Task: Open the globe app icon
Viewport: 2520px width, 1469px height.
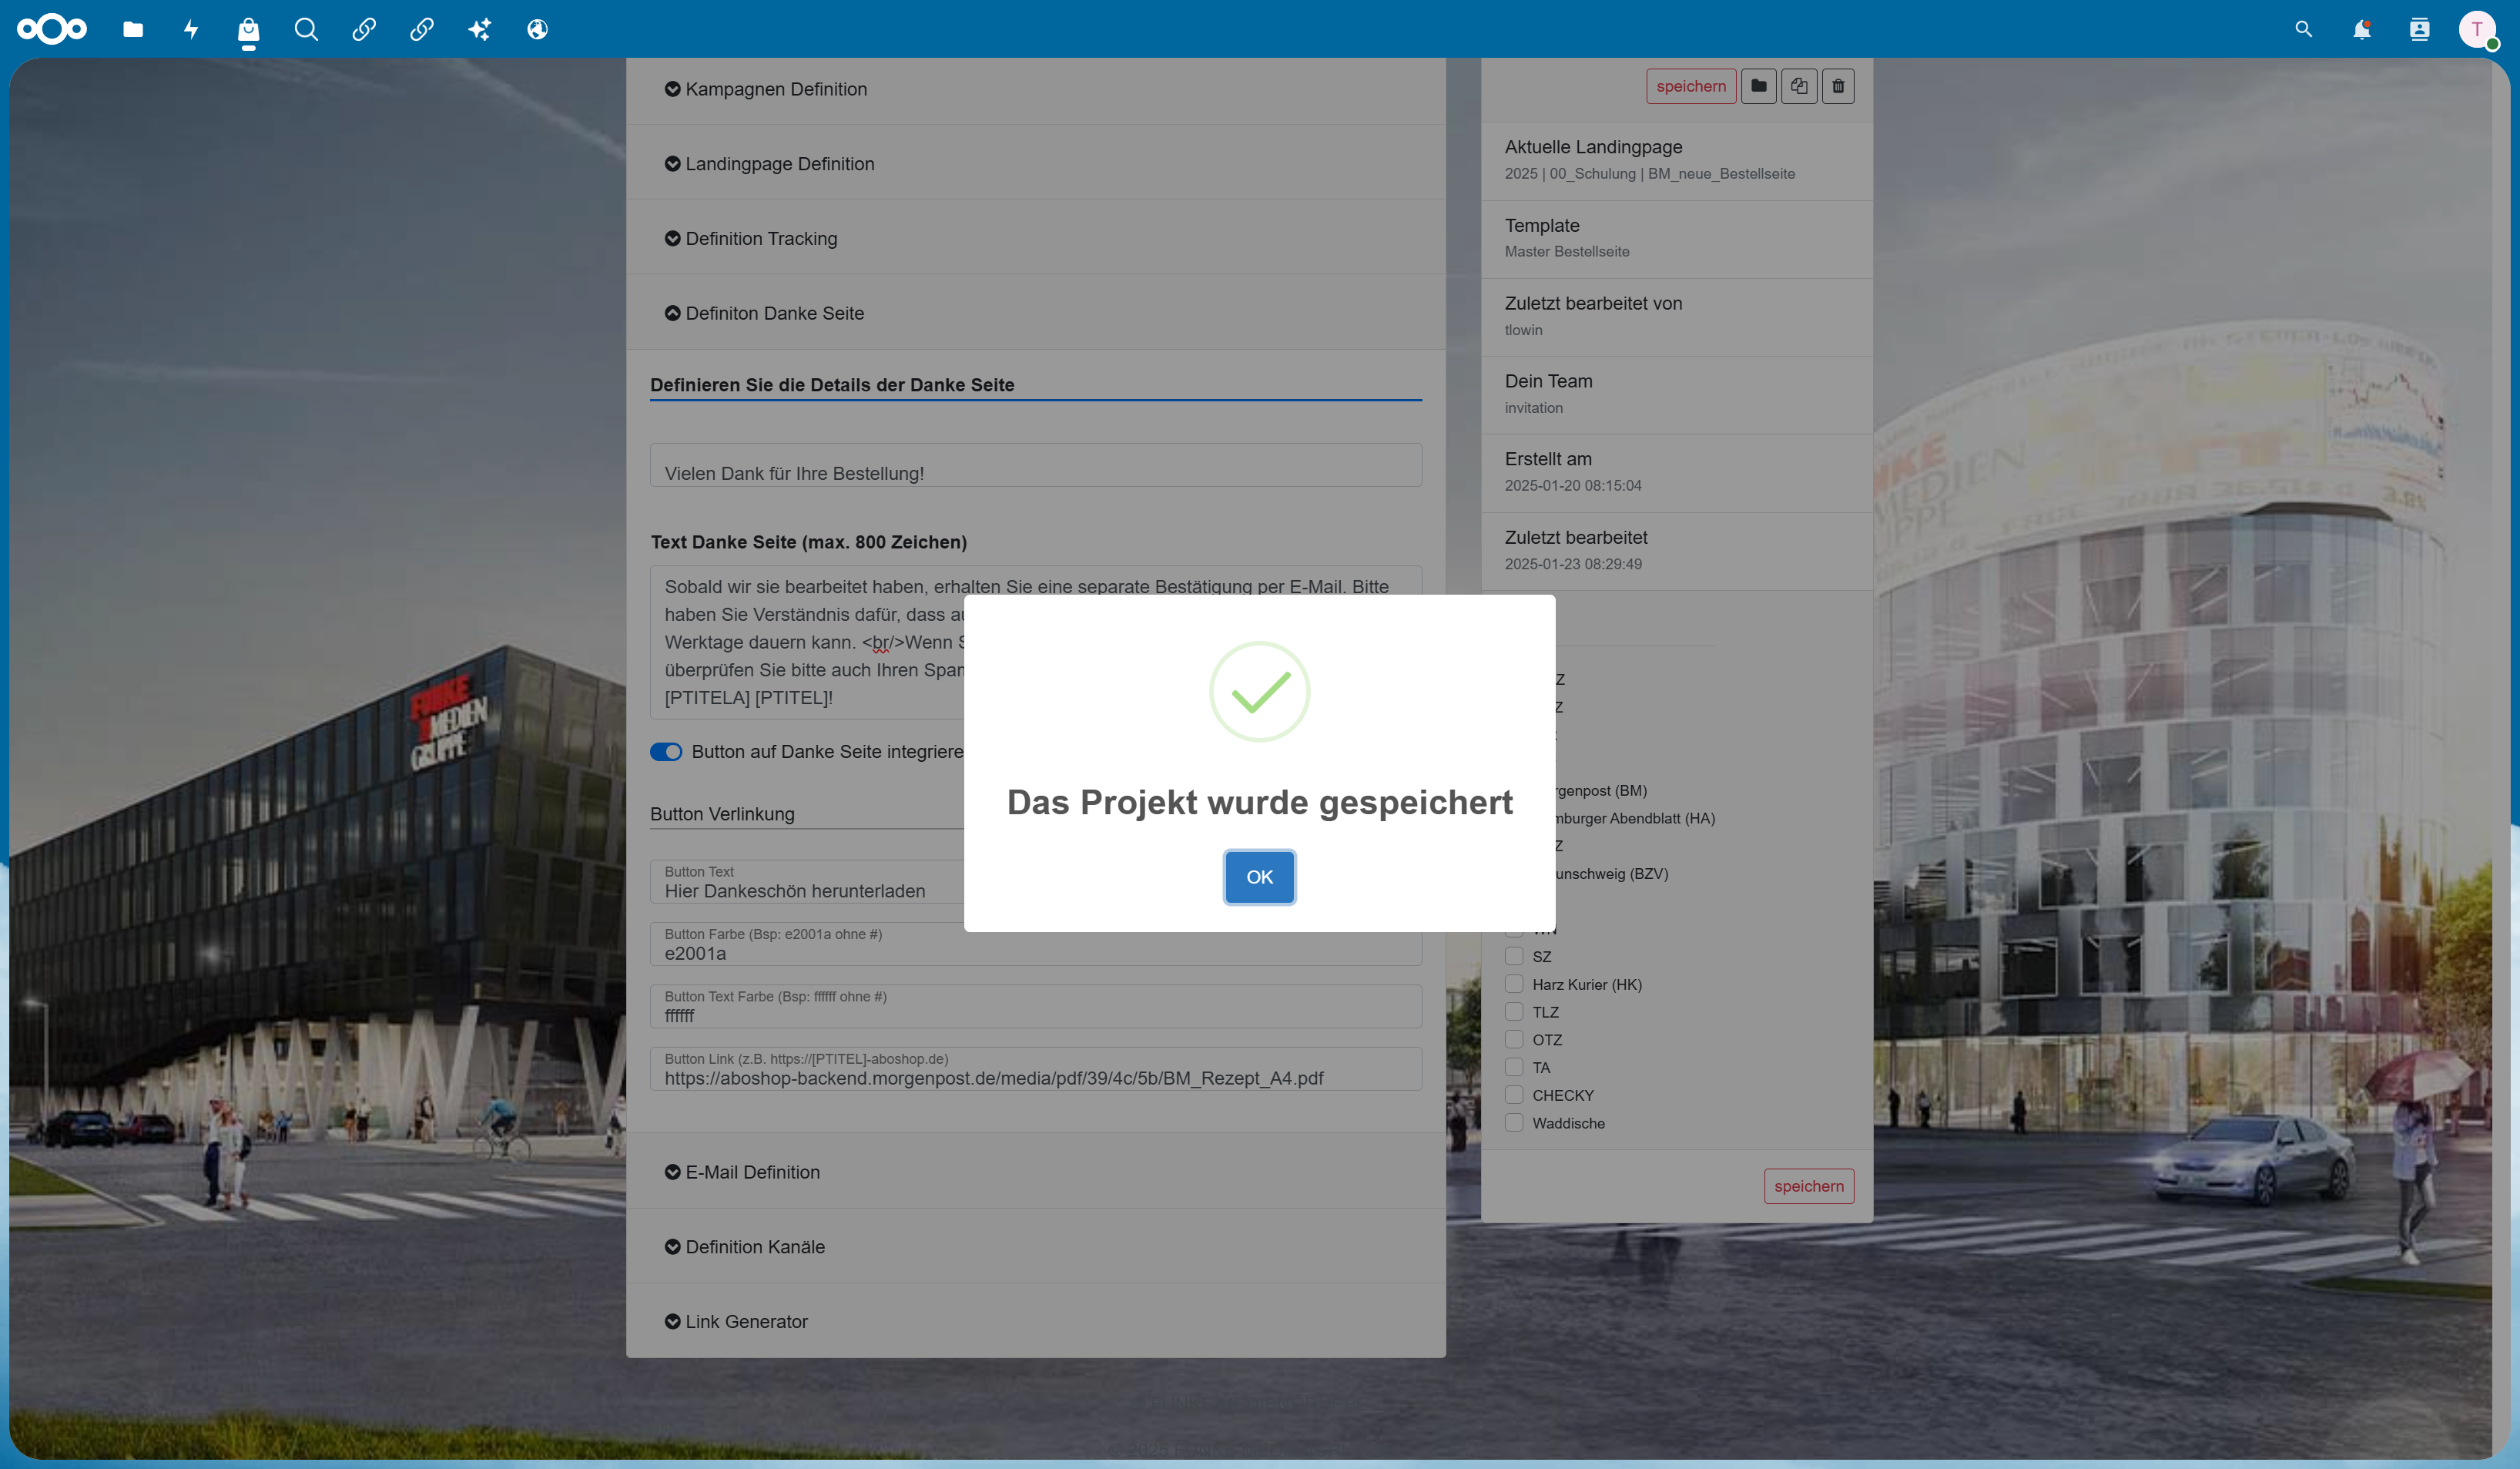Action: [x=537, y=29]
